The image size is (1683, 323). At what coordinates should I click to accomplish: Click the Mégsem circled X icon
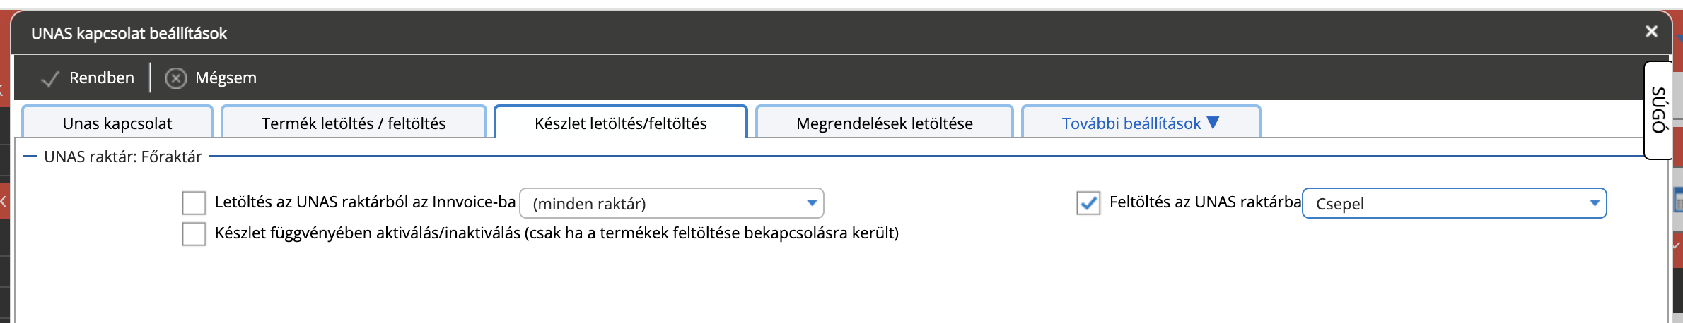(x=176, y=78)
